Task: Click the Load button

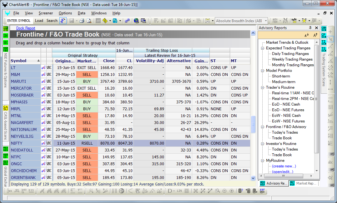Action: pos(39,21)
